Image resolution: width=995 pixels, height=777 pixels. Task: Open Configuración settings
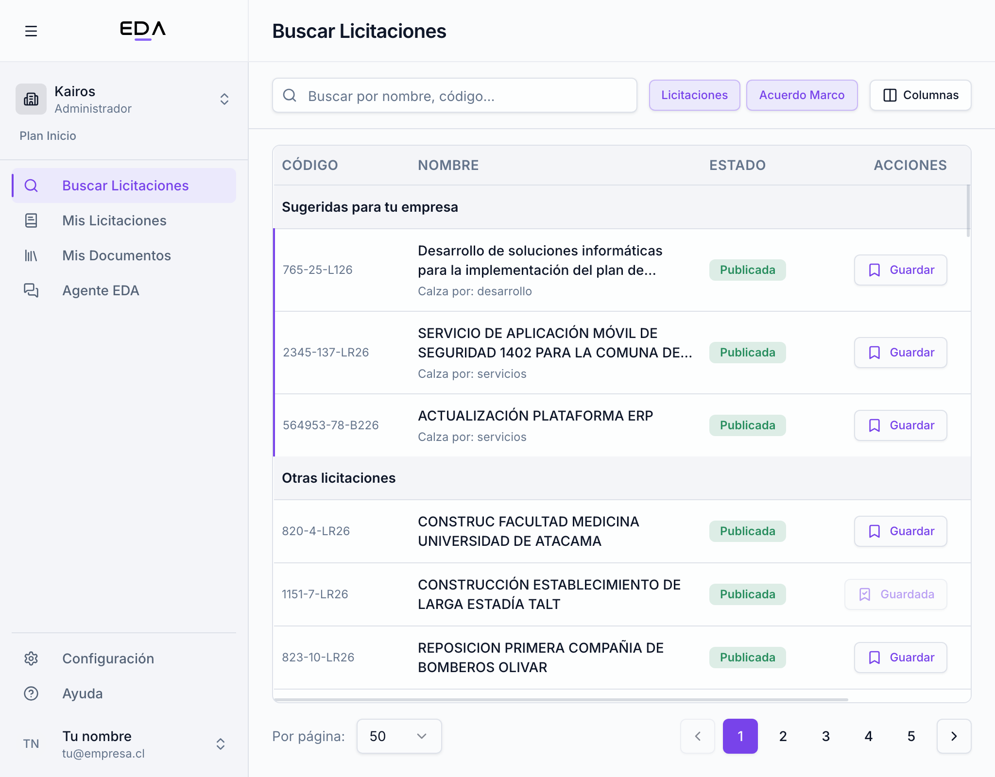coord(124,659)
